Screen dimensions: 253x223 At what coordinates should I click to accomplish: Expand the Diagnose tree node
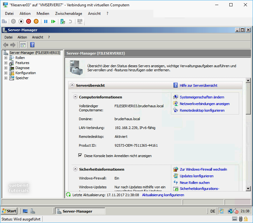pos(6,68)
